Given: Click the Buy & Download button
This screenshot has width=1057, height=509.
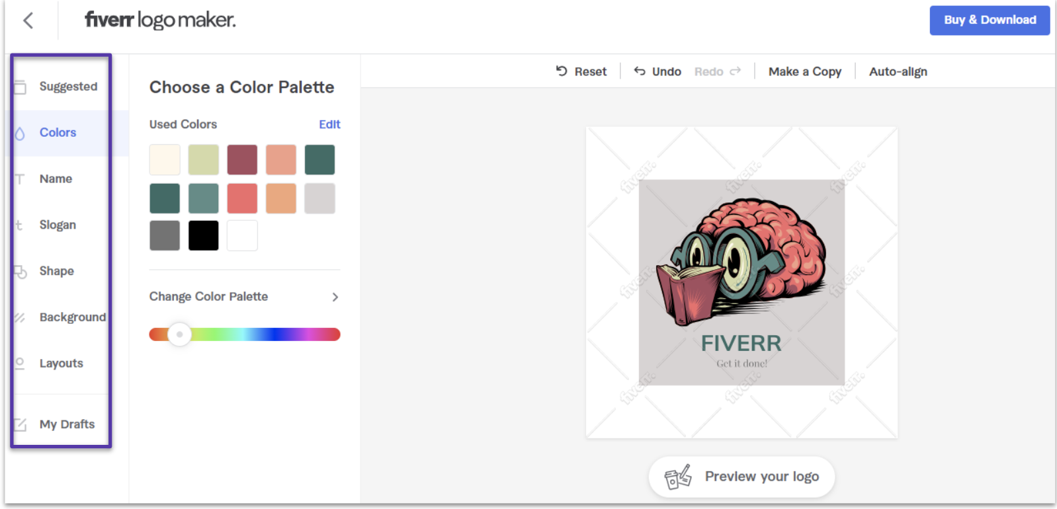Looking at the screenshot, I should (x=990, y=20).
